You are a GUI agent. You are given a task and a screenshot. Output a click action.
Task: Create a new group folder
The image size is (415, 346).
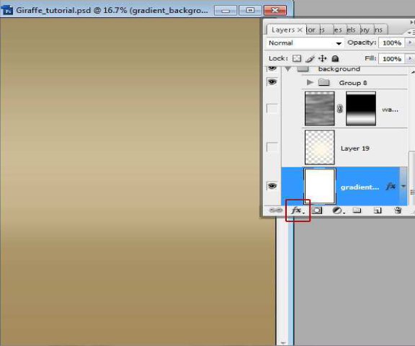357,210
